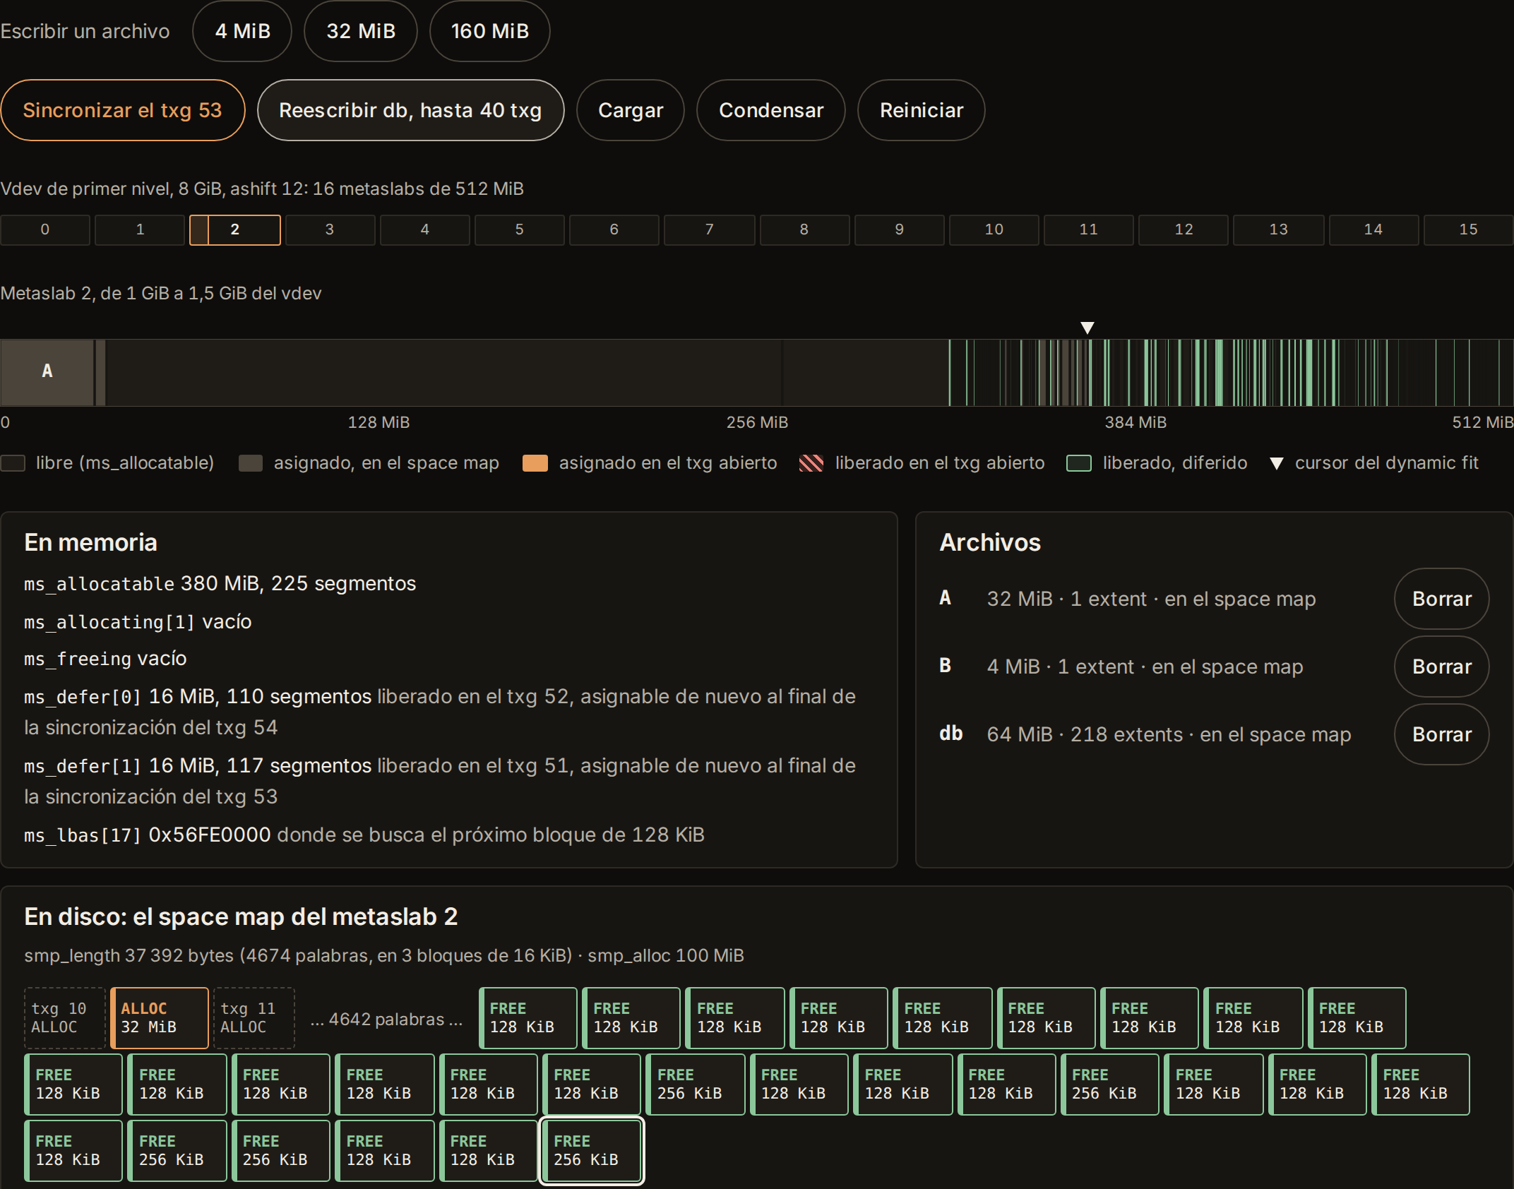1514x1189 pixels.
Task: Click Sincronizar el txg 53
Action: (122, 110)
